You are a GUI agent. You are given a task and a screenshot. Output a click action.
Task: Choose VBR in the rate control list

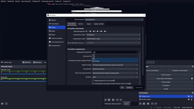pyautogui.click(x=115, y=59)
